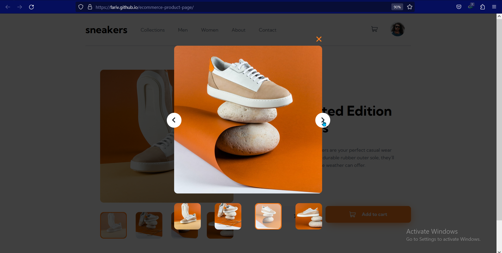
Task: Open the Collections nav link
Action: [x=153, y=30]
